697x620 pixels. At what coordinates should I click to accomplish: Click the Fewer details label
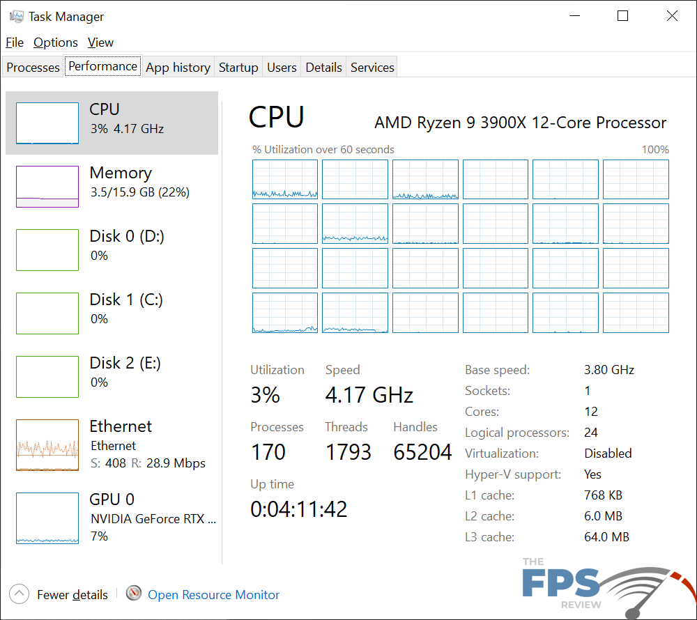coord(72,595)
